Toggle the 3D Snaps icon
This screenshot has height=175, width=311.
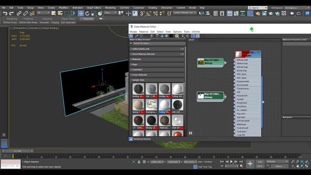[142, 13]
